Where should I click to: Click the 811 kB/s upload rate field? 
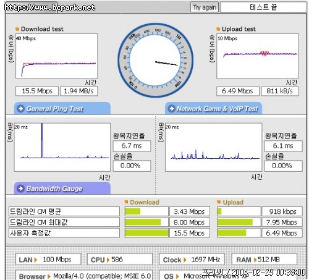[280, 91]
